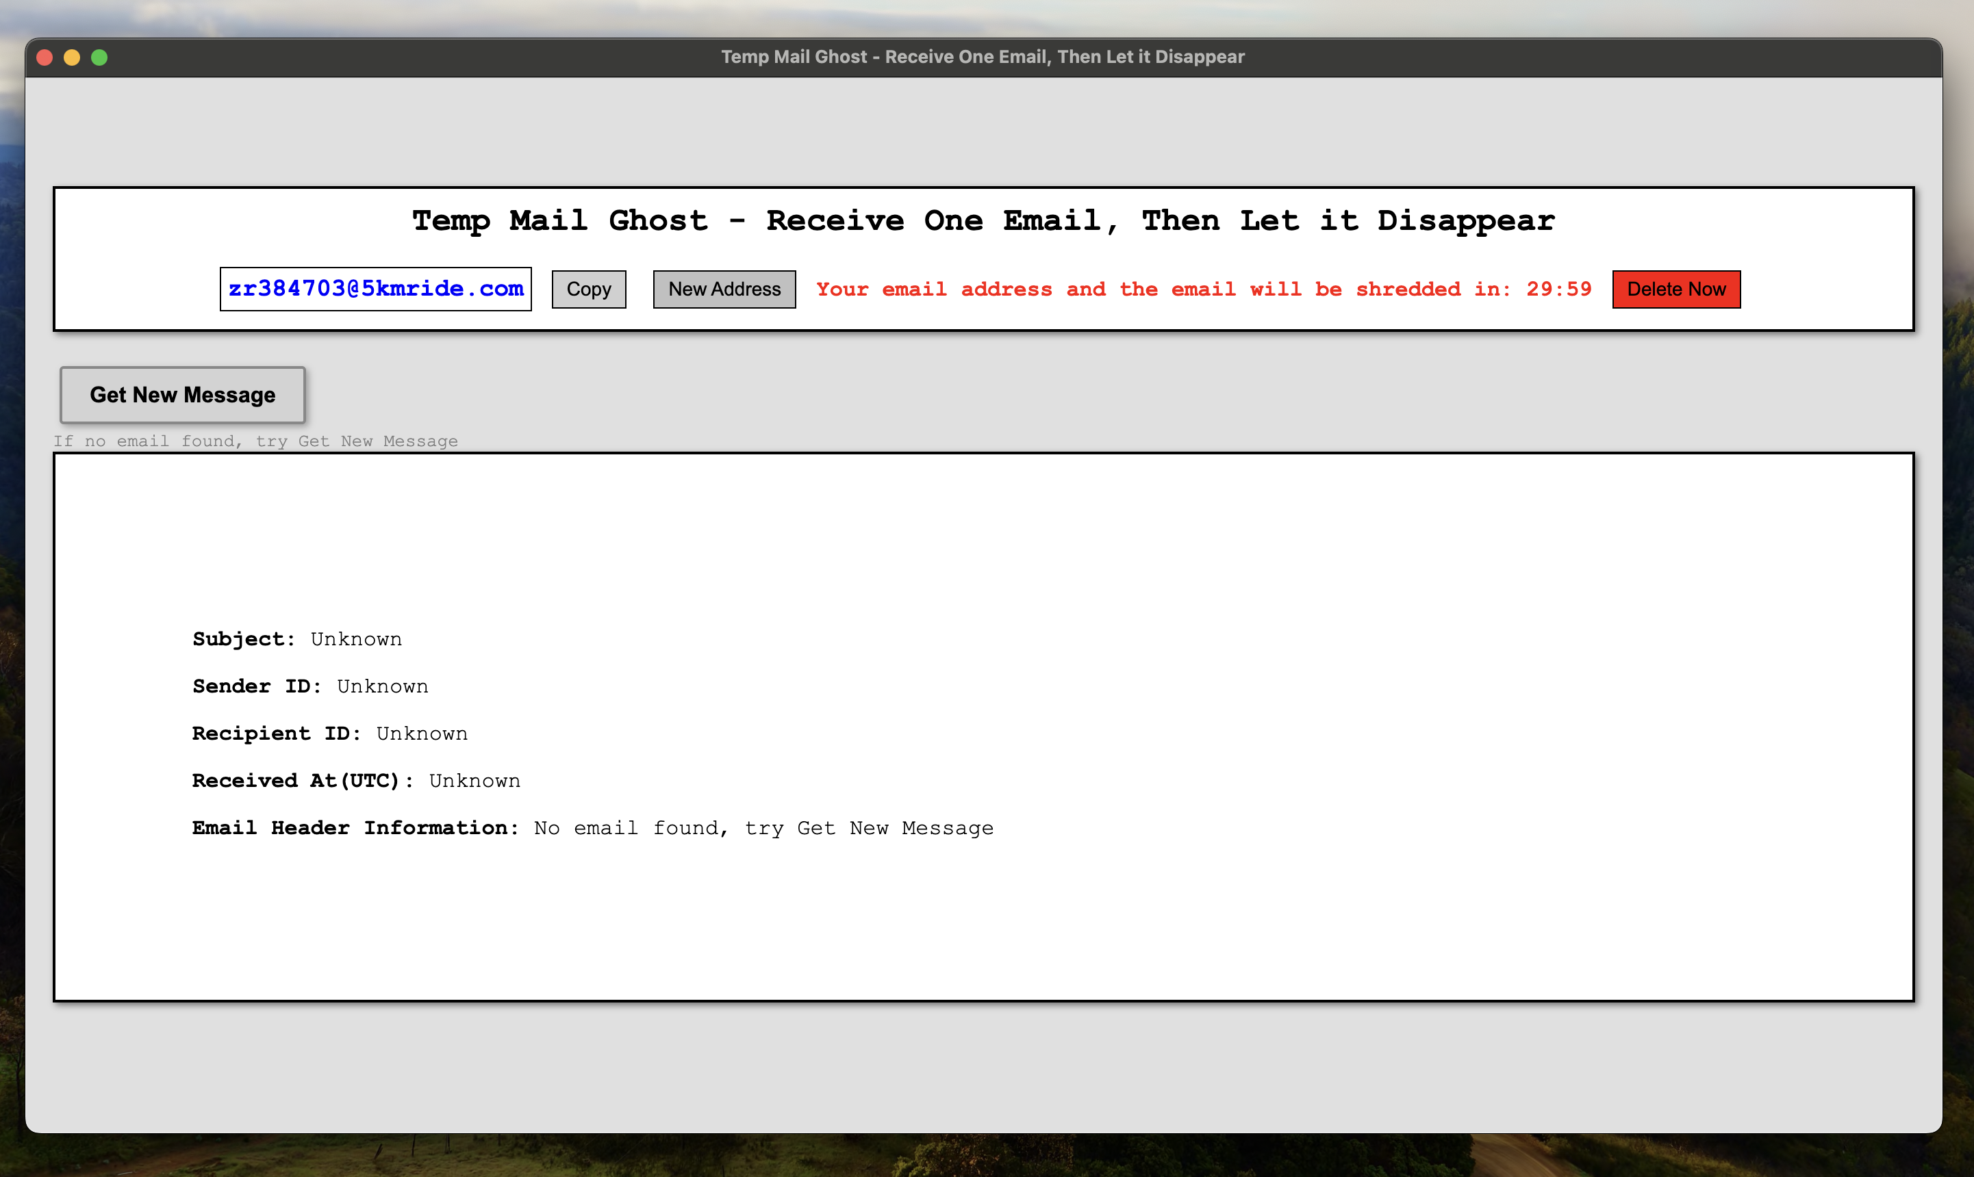The image size is (1974, 1177).
Task: Click the Sender ID: Unknown line
Action: (x=309, y=686)
